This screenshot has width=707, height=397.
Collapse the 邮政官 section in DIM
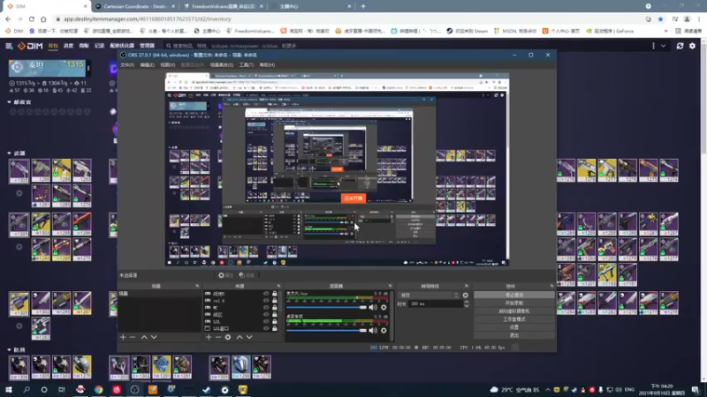tap(9, 102)
